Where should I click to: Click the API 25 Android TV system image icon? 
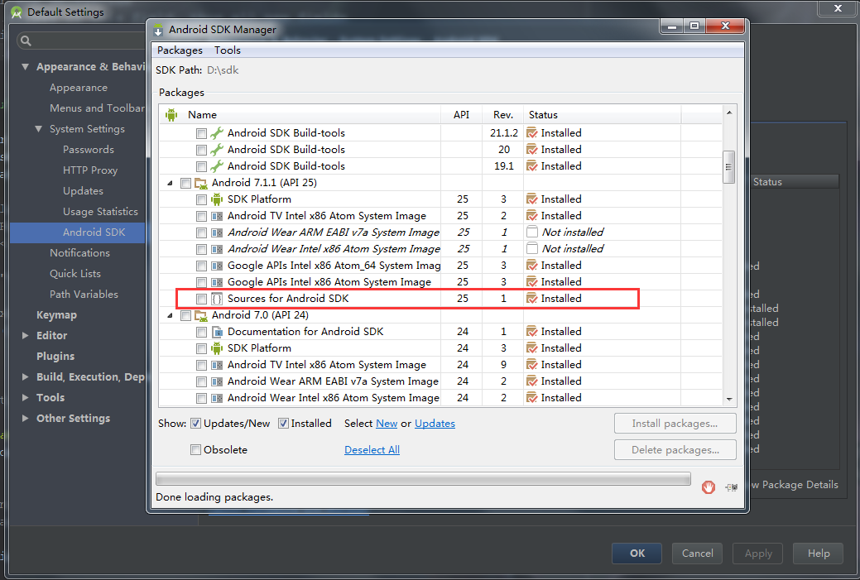tap(217, 216)
